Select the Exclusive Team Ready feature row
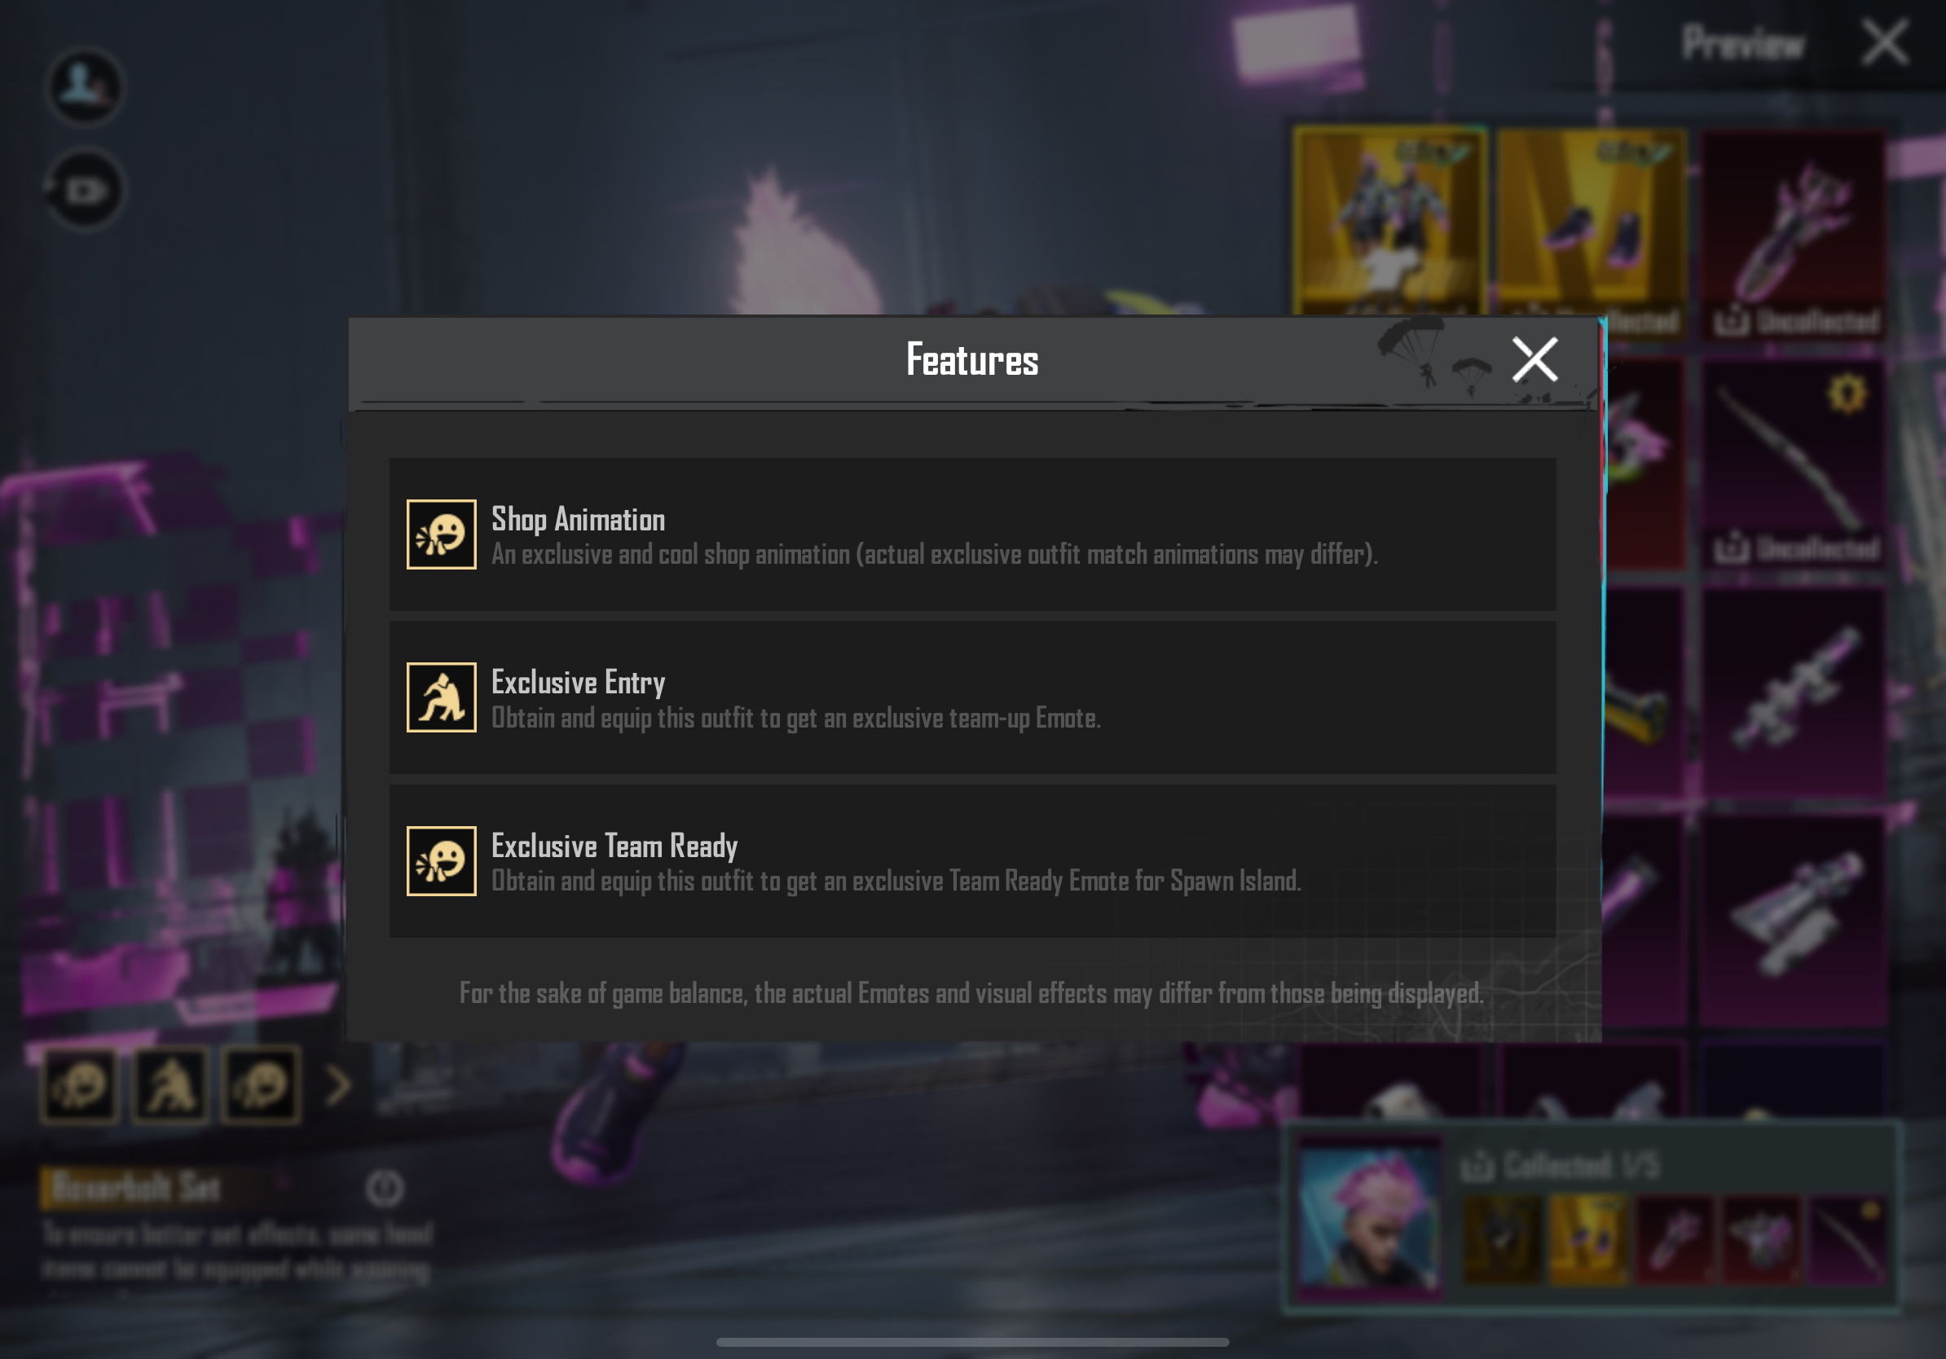 tap(972, 861)
